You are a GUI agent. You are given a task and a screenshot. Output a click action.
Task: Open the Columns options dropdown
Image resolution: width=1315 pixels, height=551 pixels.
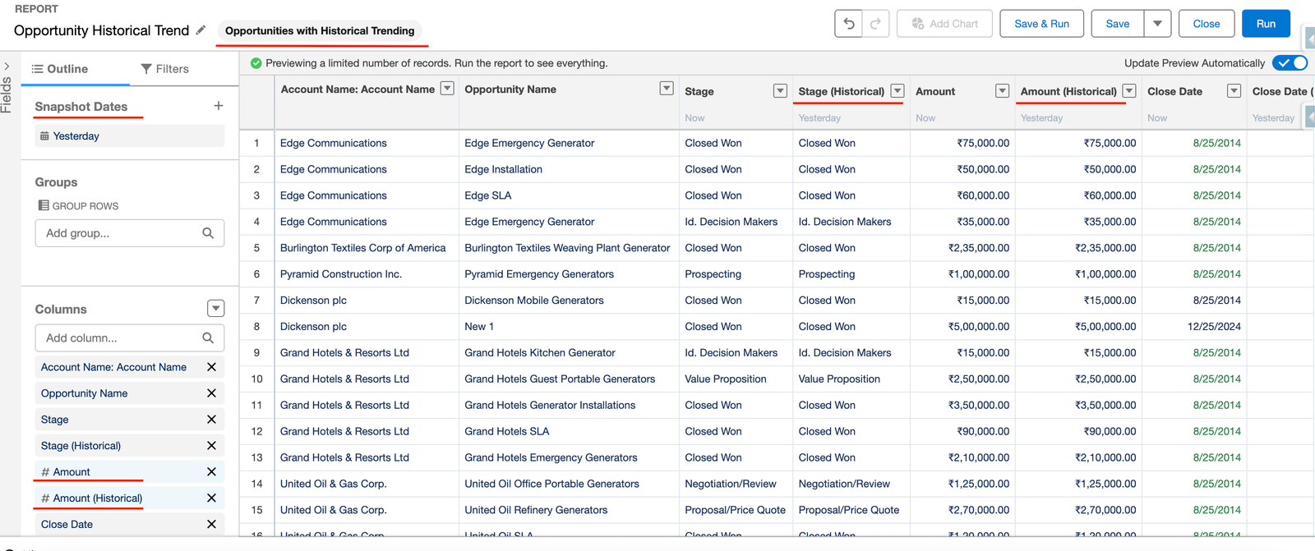pyautogui.click(x=215, y=309)
